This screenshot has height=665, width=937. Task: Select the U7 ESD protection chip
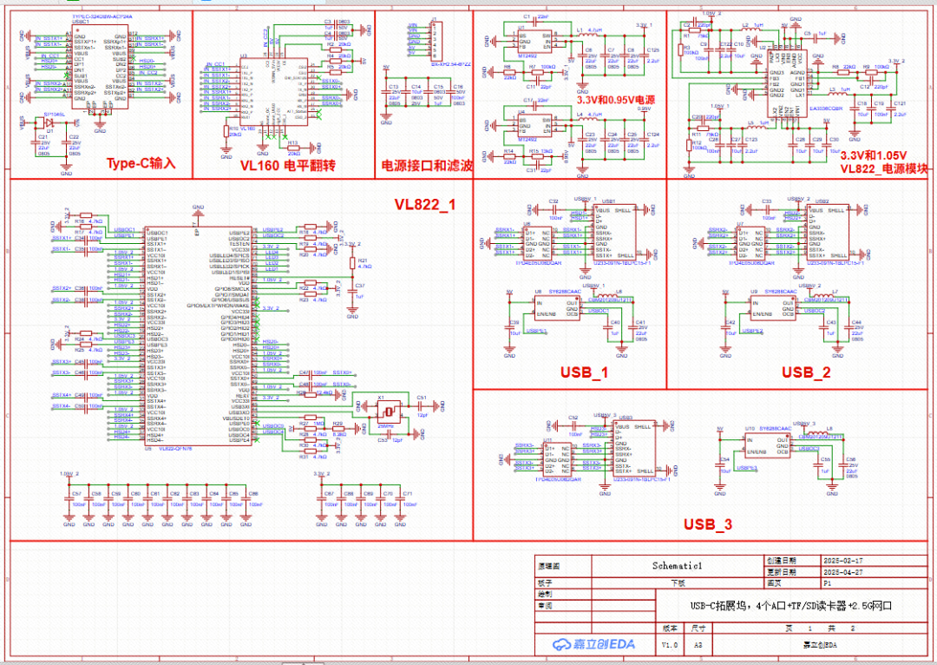click(x=751, y=244)
